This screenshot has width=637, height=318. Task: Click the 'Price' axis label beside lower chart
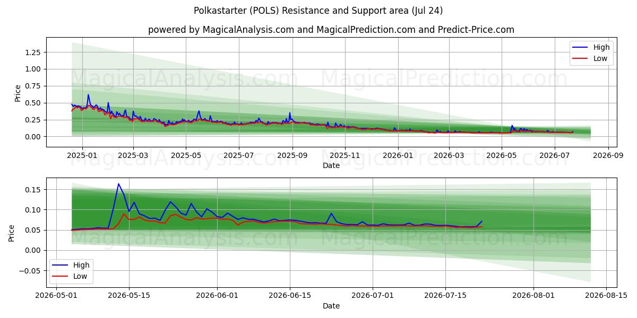pos(12,233)
